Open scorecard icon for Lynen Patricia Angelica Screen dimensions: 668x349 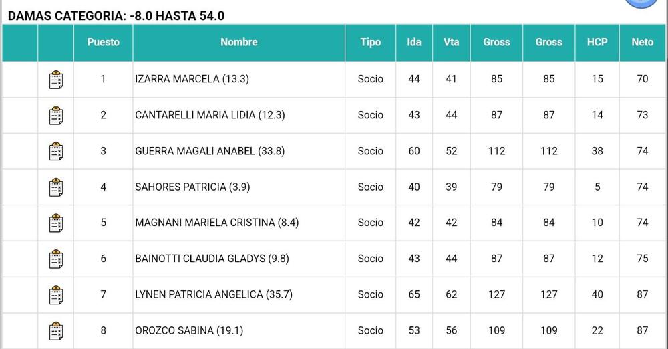pos(56,295)
